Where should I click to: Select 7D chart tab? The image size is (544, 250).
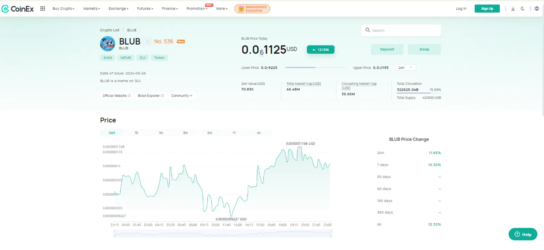[x=136, y=133]
